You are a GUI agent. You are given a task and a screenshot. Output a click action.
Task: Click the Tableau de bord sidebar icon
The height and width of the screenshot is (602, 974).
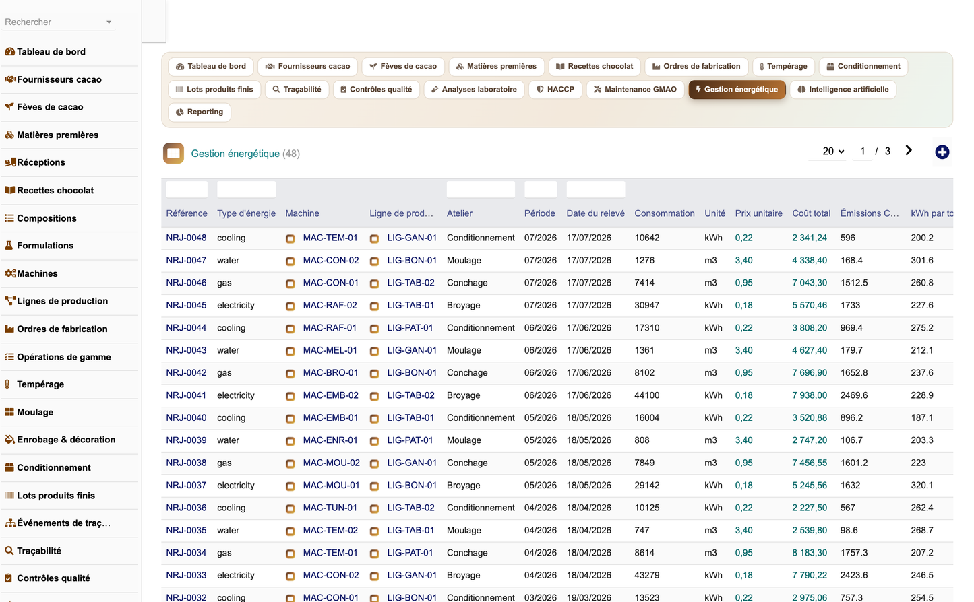point(9,52)
